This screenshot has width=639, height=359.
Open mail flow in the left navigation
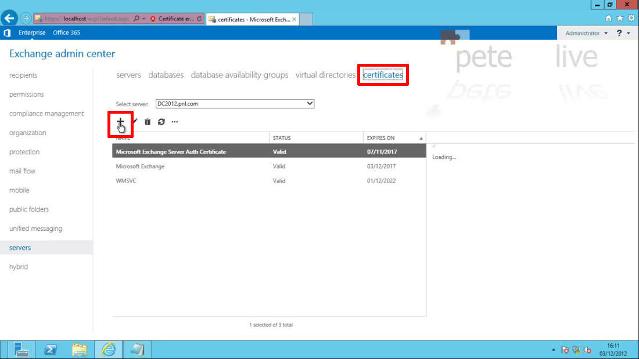(x=23, y=171)
